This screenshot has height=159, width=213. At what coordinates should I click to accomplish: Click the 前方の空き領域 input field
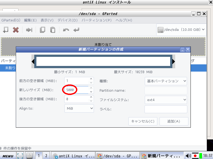tap(77, 81)
